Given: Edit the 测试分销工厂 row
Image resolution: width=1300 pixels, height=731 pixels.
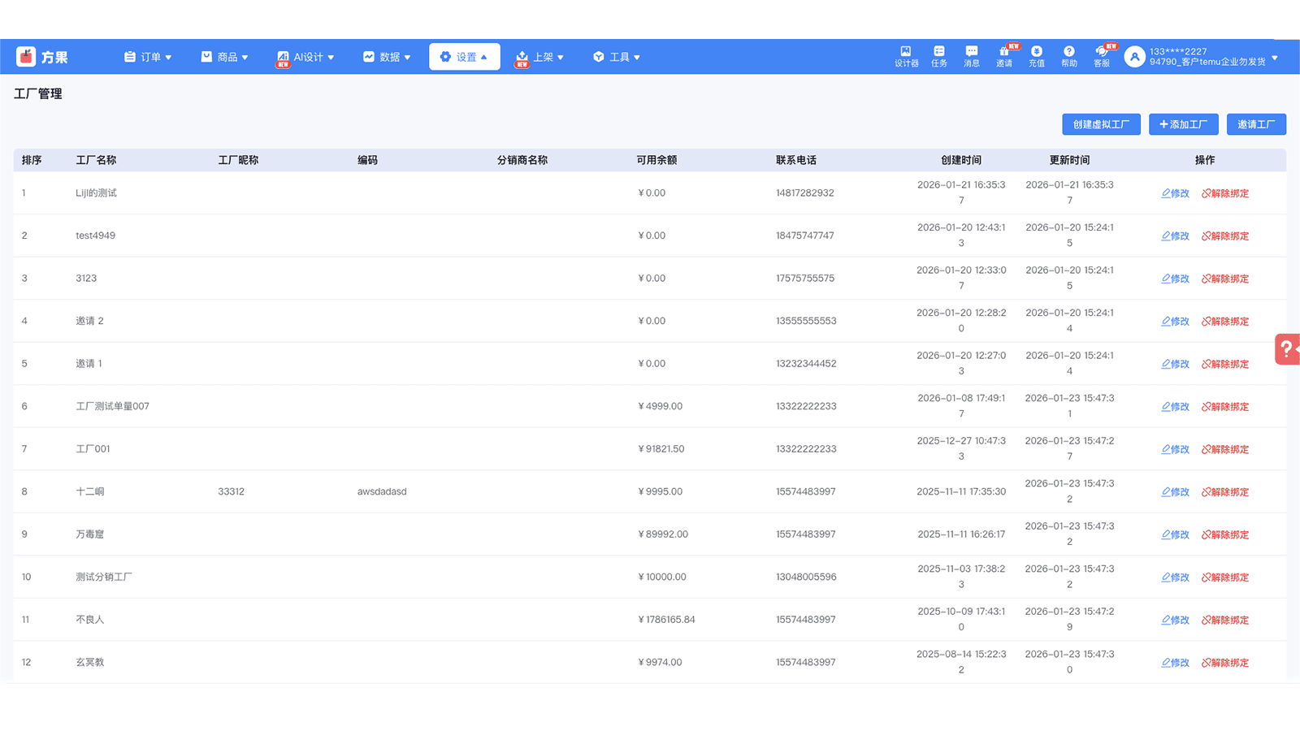Looking at the screenshot, I should 1175,577.
